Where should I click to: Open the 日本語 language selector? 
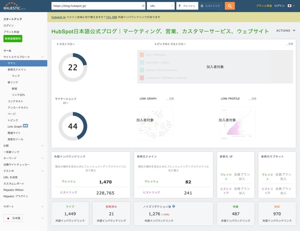coord(13,218)
